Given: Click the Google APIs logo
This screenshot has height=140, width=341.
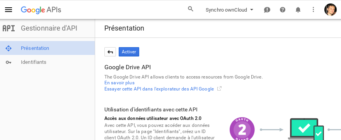Looking at the screenshot, I should (41, 10).
